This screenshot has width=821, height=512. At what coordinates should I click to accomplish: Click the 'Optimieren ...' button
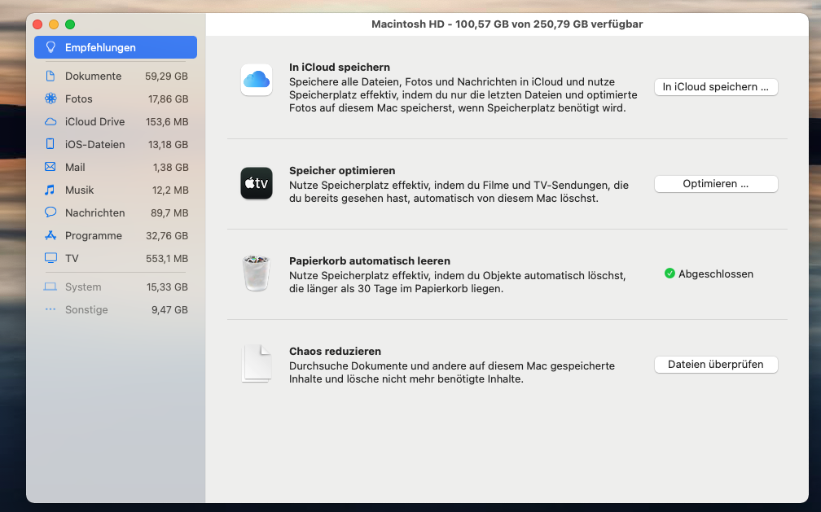716,184
